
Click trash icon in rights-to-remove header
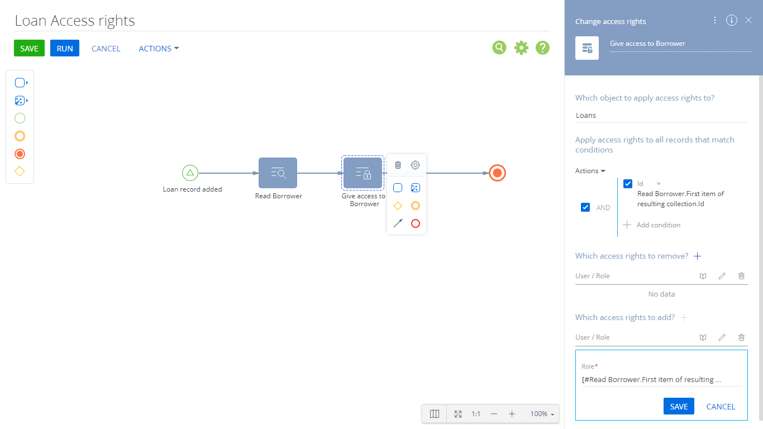(741, 276)
